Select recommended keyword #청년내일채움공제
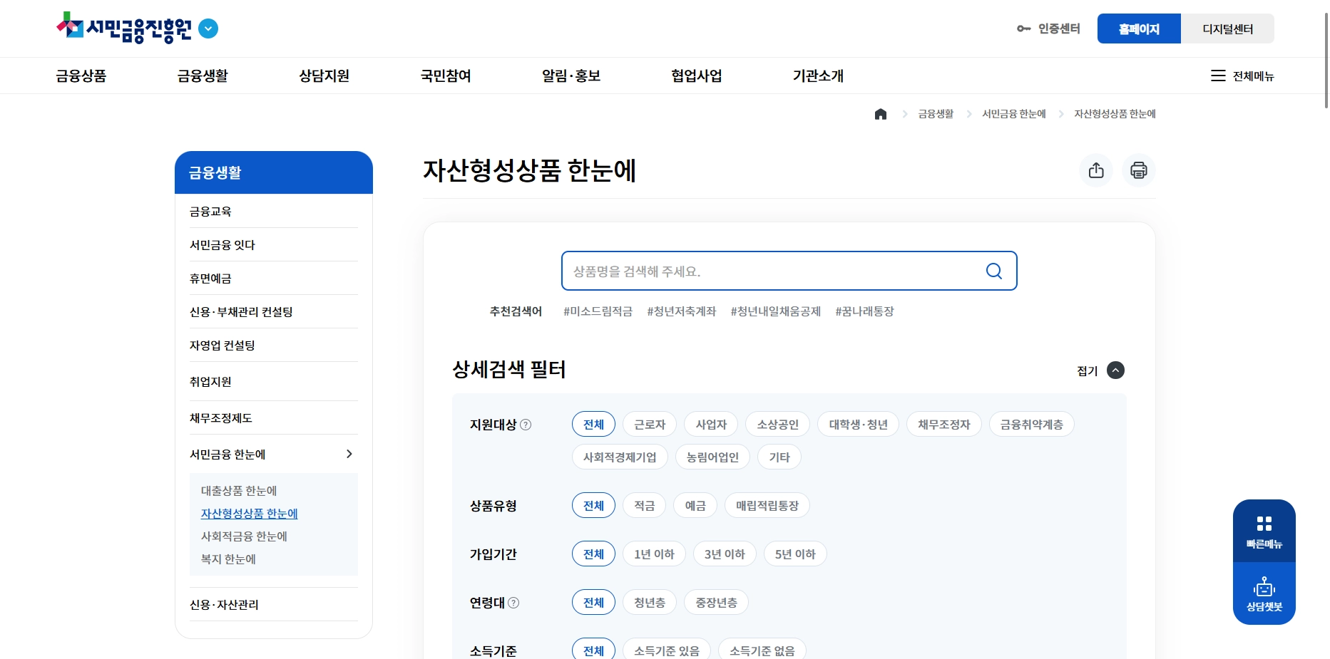This screenshot has width=1330, height=659. (776, 311)
